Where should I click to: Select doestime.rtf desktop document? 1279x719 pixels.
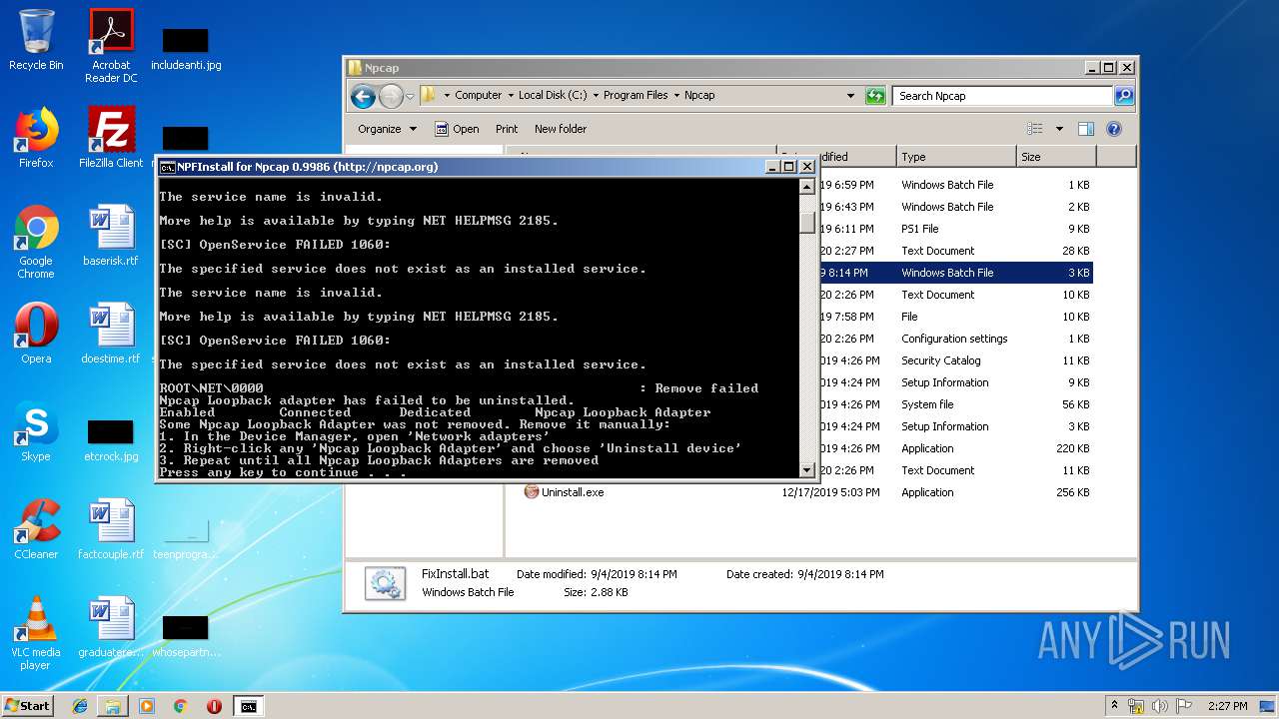click(x=111, y=334)
